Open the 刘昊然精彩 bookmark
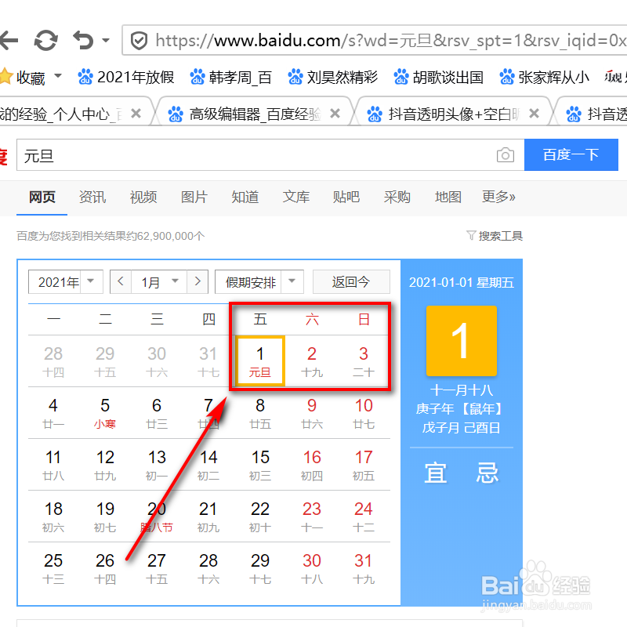 [332, 77]
